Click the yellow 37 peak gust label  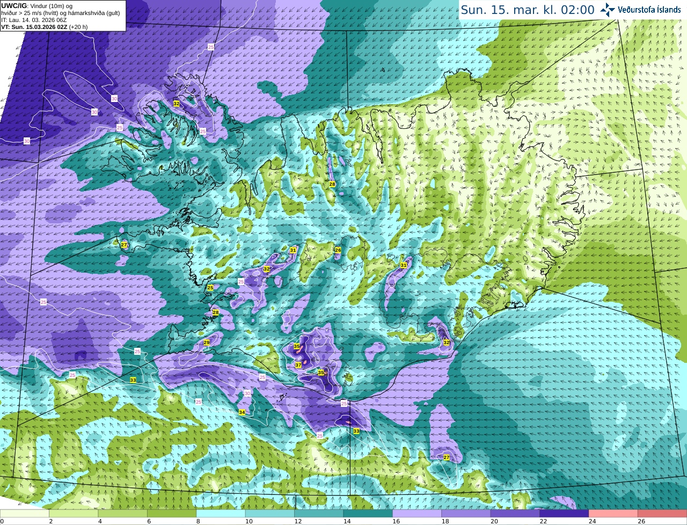pyautogui.click(x=298, y=365)
